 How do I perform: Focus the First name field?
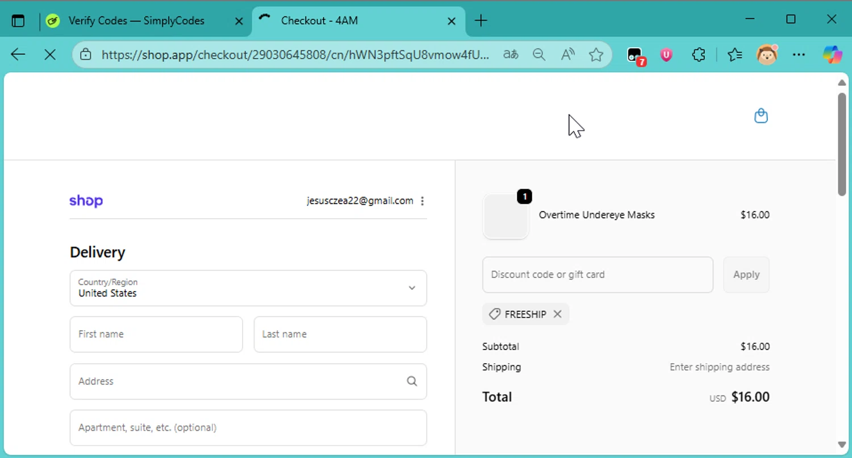[156, 334]
